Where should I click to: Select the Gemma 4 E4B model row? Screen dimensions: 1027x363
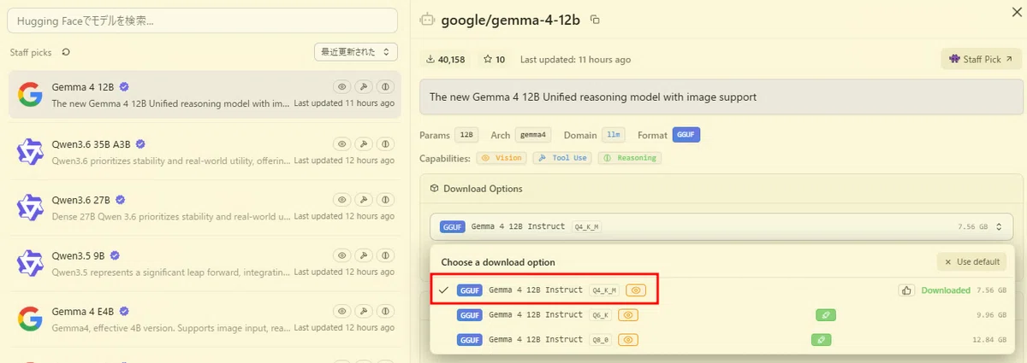(x=203, y=319)
